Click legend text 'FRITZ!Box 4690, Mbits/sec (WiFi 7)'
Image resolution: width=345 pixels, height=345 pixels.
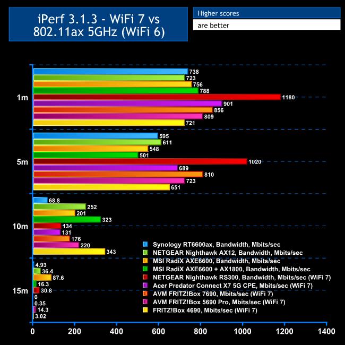[x=205, y=310]
